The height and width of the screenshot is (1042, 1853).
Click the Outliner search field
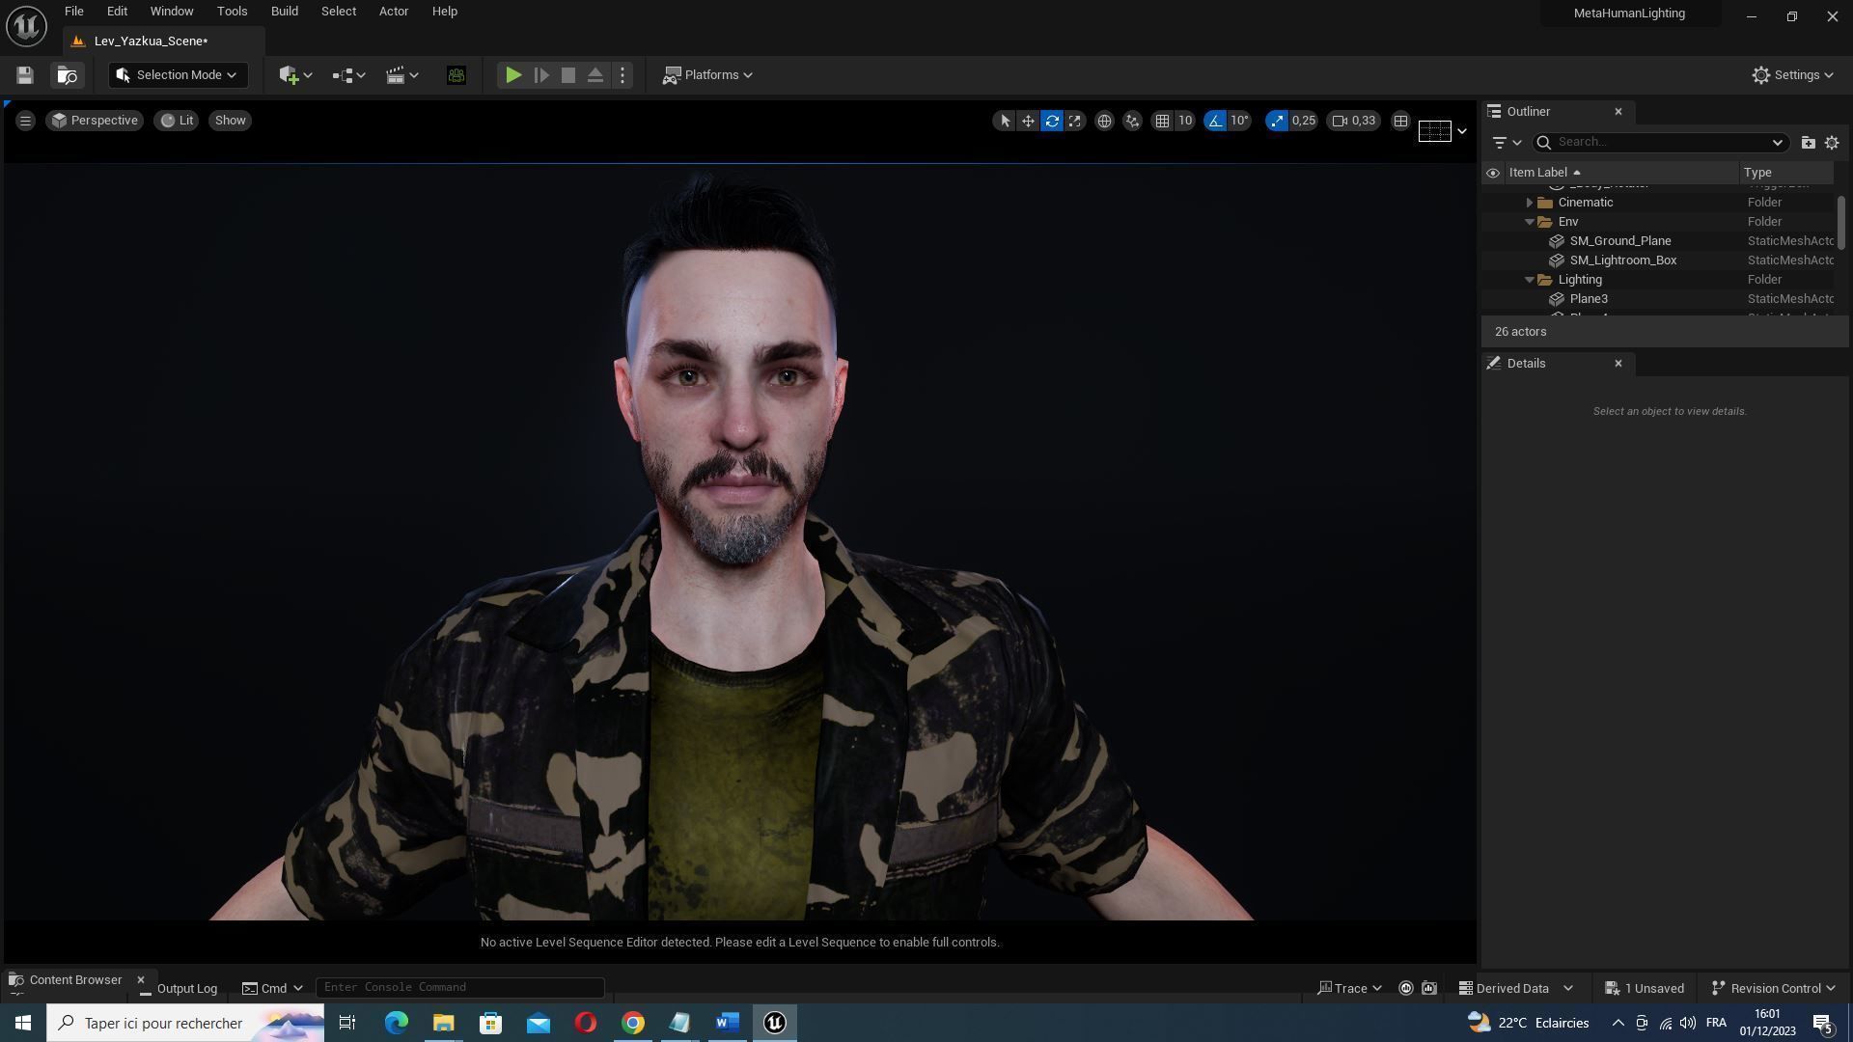point(1660,143)
